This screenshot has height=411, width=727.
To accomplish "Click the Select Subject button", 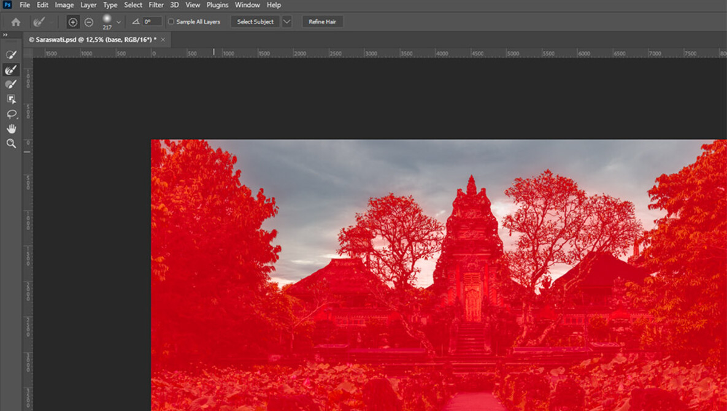I will click(255, 21).
